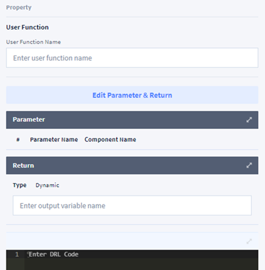Click empty area below first code line

click(141, 264)
